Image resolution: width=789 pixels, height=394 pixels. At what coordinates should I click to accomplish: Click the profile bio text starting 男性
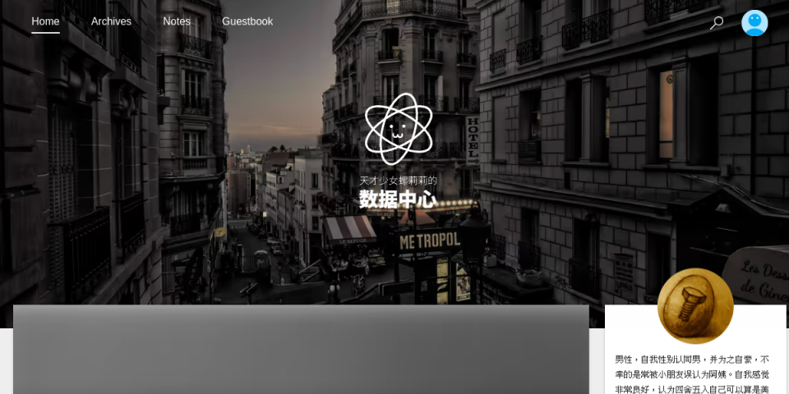[x=692, y=374]
